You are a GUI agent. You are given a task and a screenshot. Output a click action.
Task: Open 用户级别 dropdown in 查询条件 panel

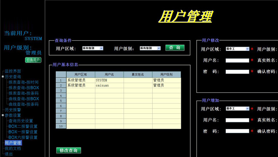tap(150, 48)
